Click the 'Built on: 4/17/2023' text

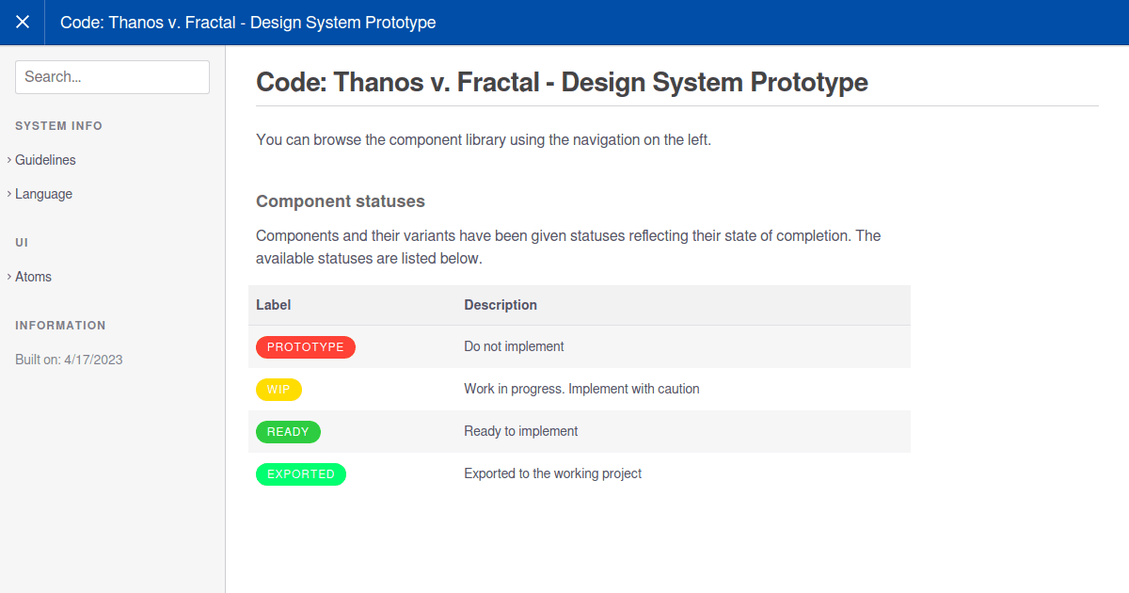point(69,360)
